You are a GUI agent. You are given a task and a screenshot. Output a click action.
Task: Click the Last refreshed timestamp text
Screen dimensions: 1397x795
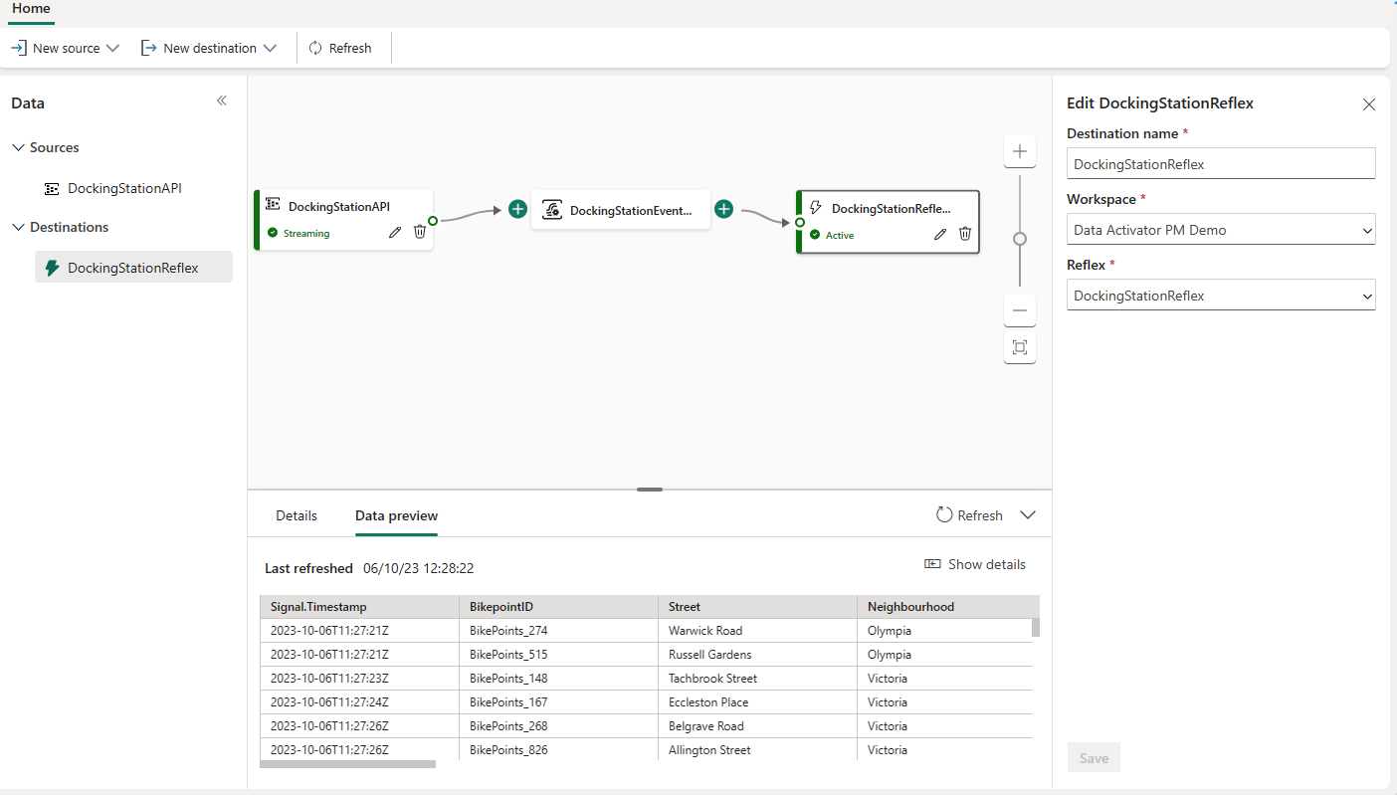[x=419, y=569]
